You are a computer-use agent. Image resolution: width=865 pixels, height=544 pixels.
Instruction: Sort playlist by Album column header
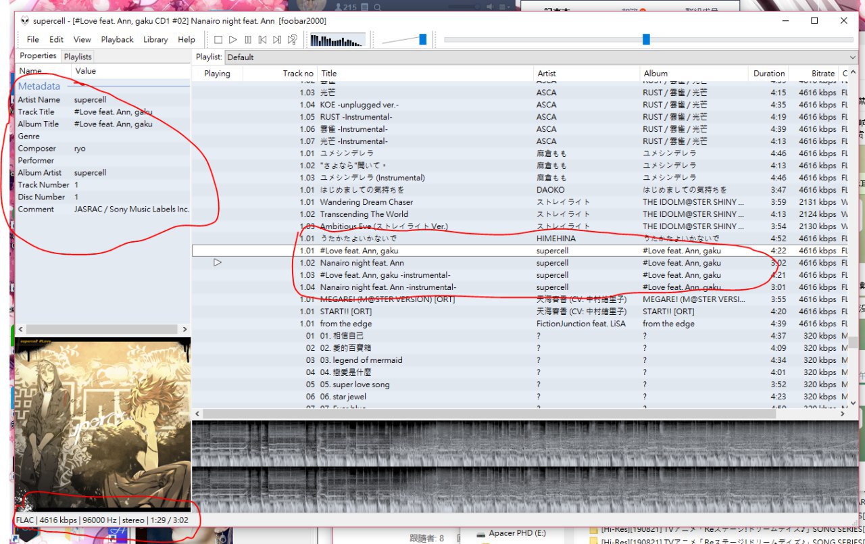(694, 74)
